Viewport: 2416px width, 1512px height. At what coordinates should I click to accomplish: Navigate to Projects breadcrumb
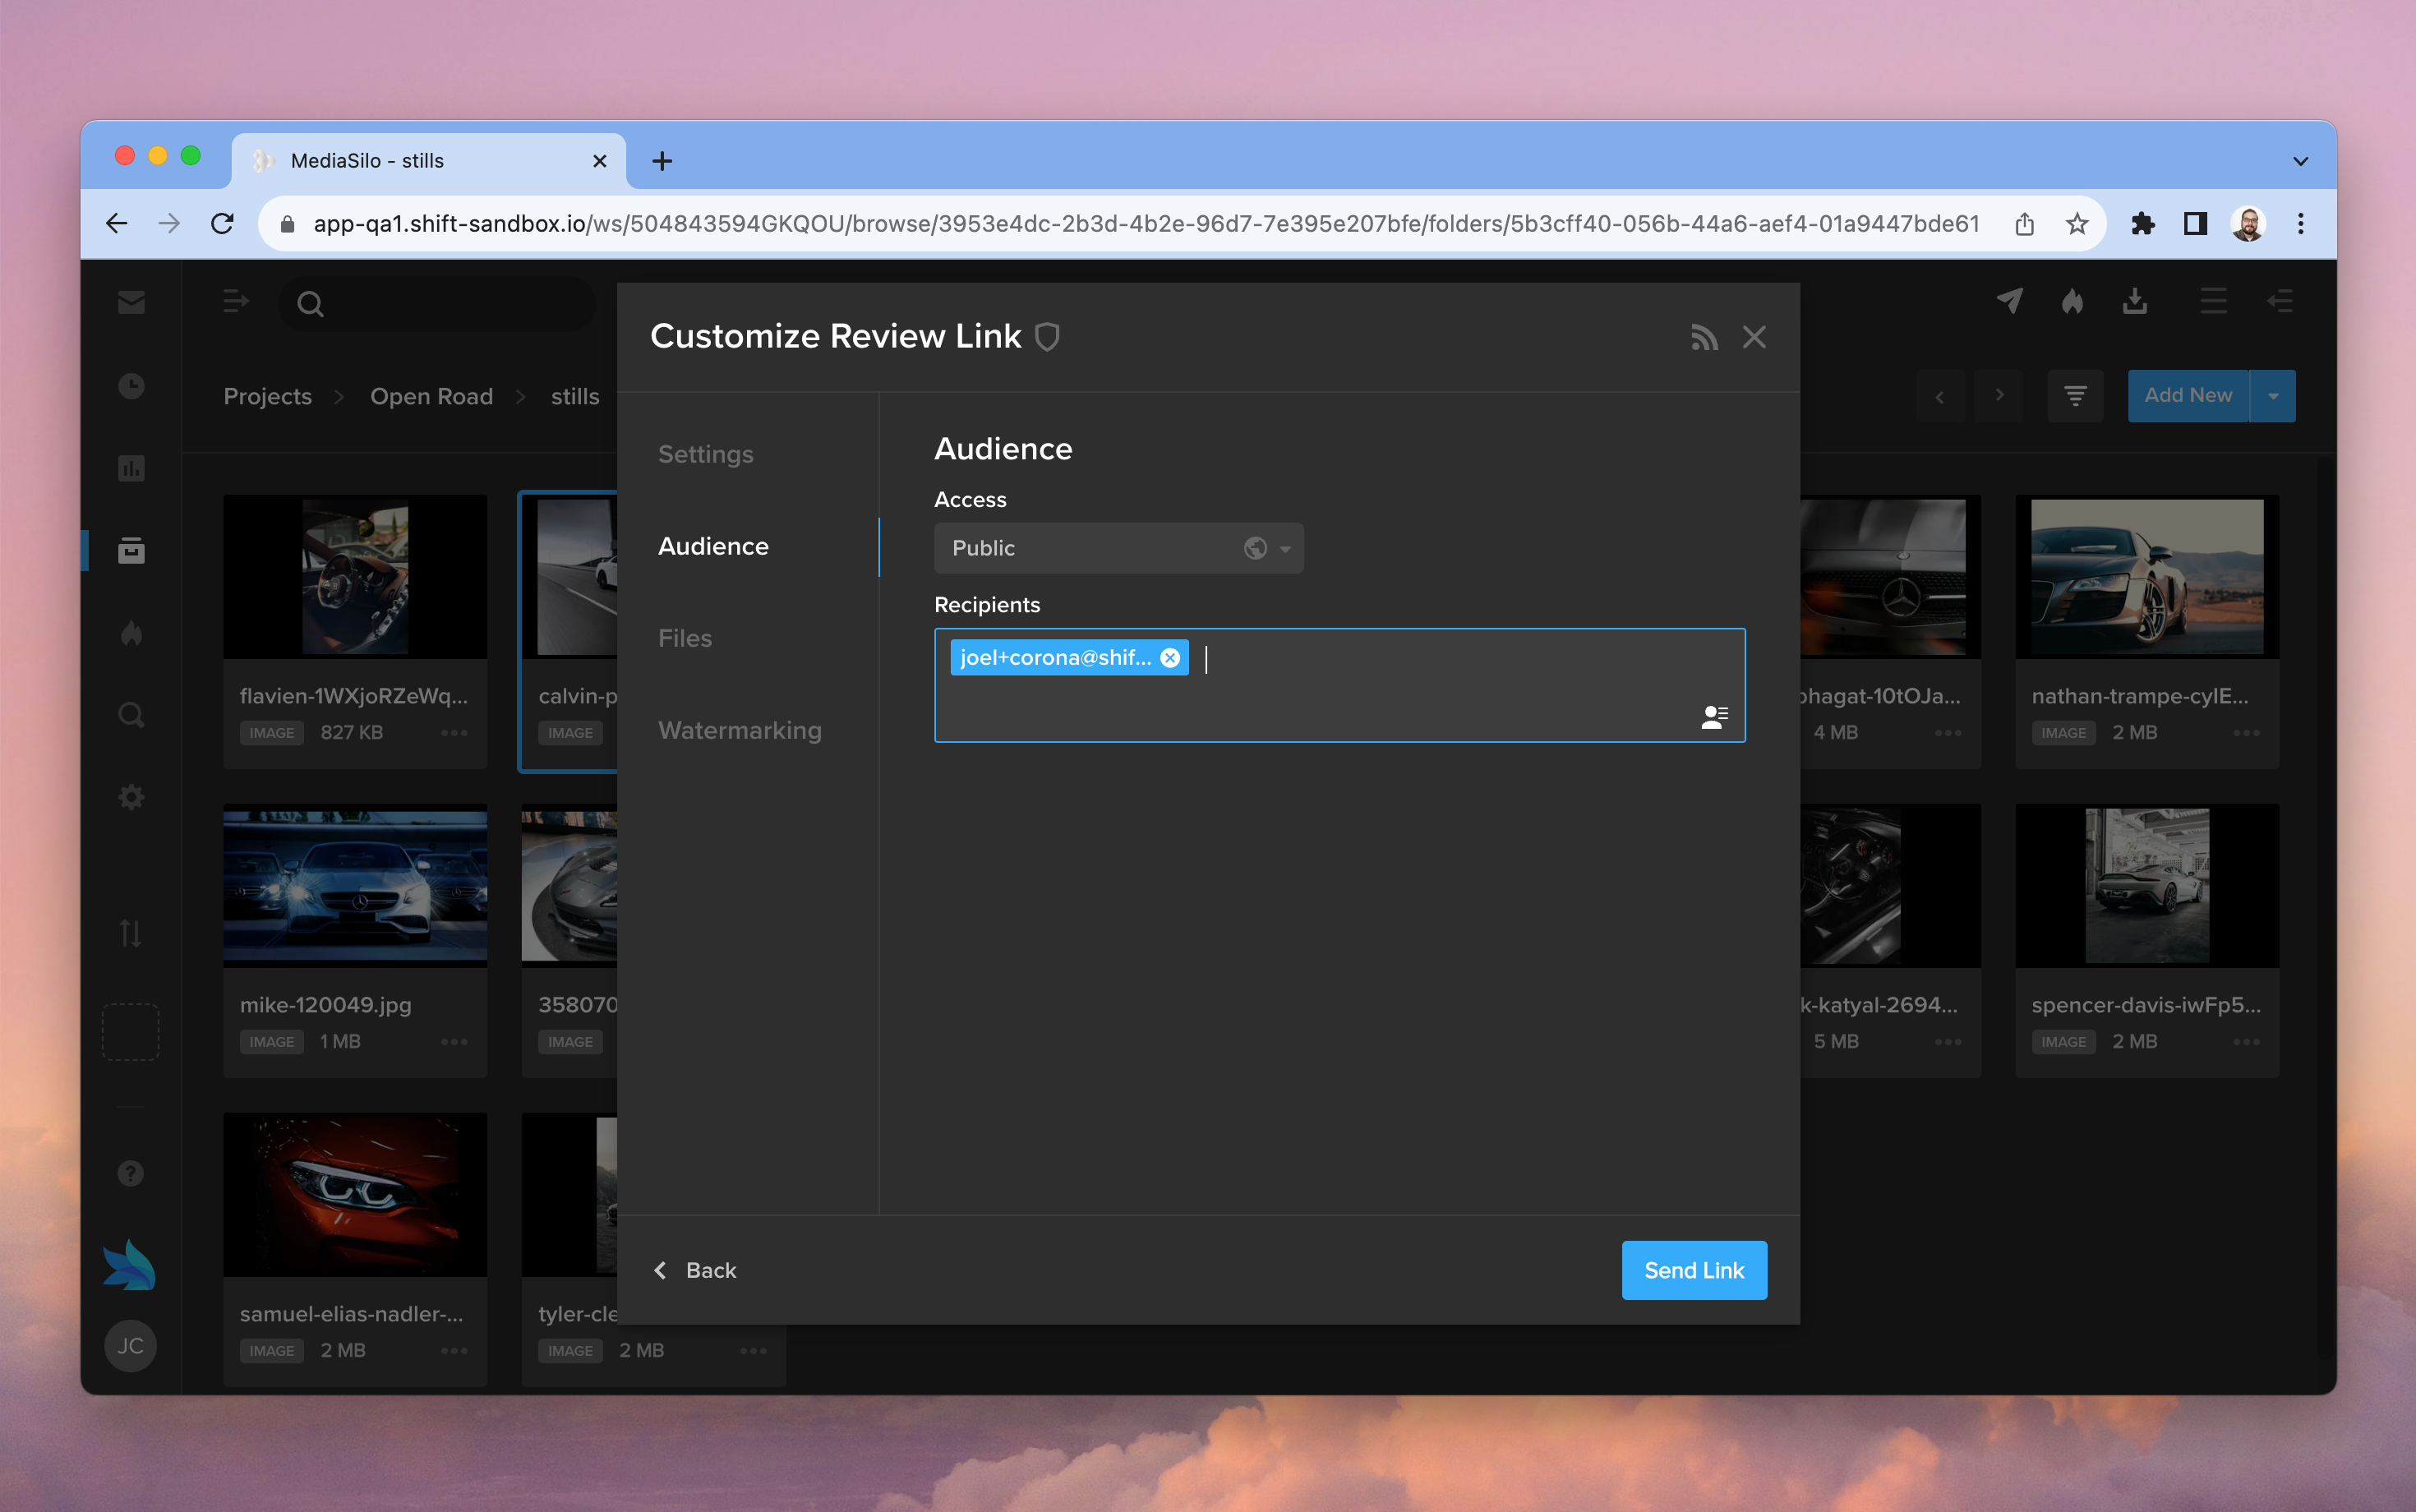[267, 396]
